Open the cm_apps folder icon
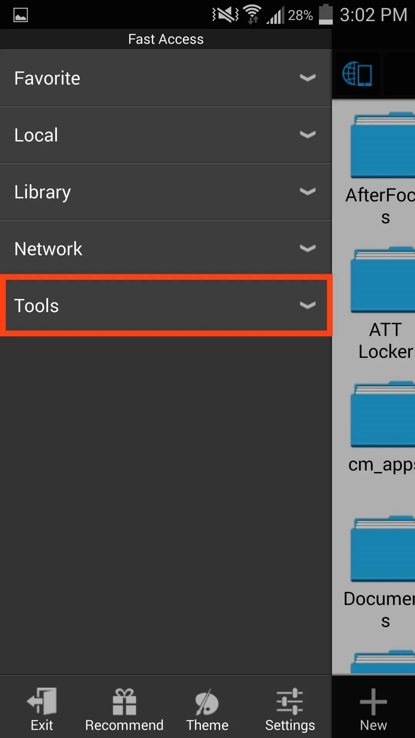Screen dimensions: 415x738 click(383, 414)
